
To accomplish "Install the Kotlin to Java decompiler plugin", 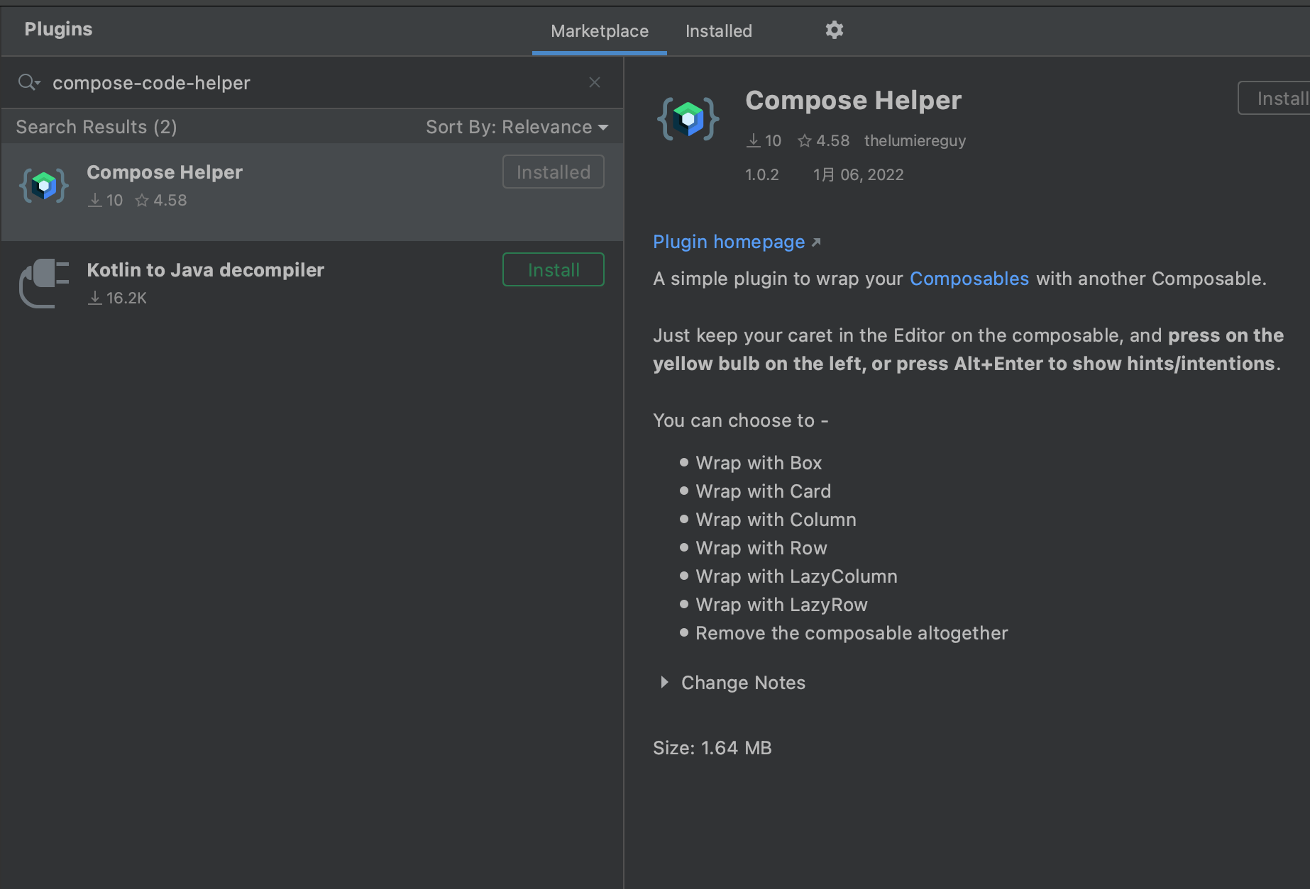I will tap(553, 269).
